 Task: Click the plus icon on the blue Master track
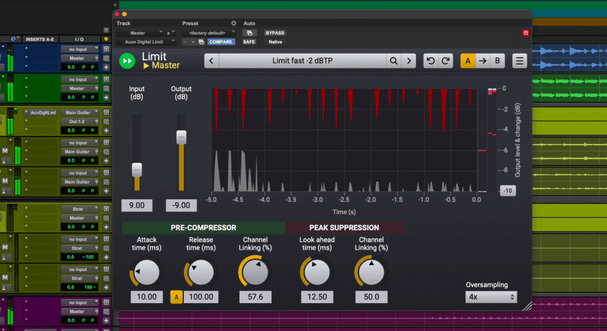pyautogui.click(x=106, y=67)
